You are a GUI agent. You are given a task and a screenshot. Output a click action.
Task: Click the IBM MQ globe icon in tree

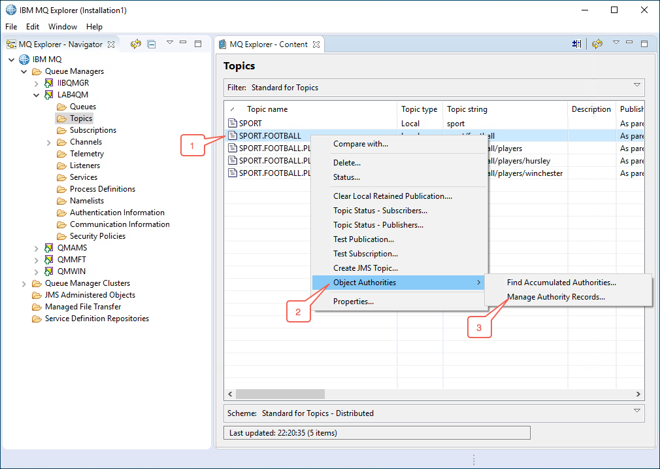click(24, 60)
